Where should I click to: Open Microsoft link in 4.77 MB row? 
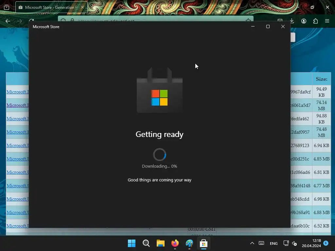18,186
